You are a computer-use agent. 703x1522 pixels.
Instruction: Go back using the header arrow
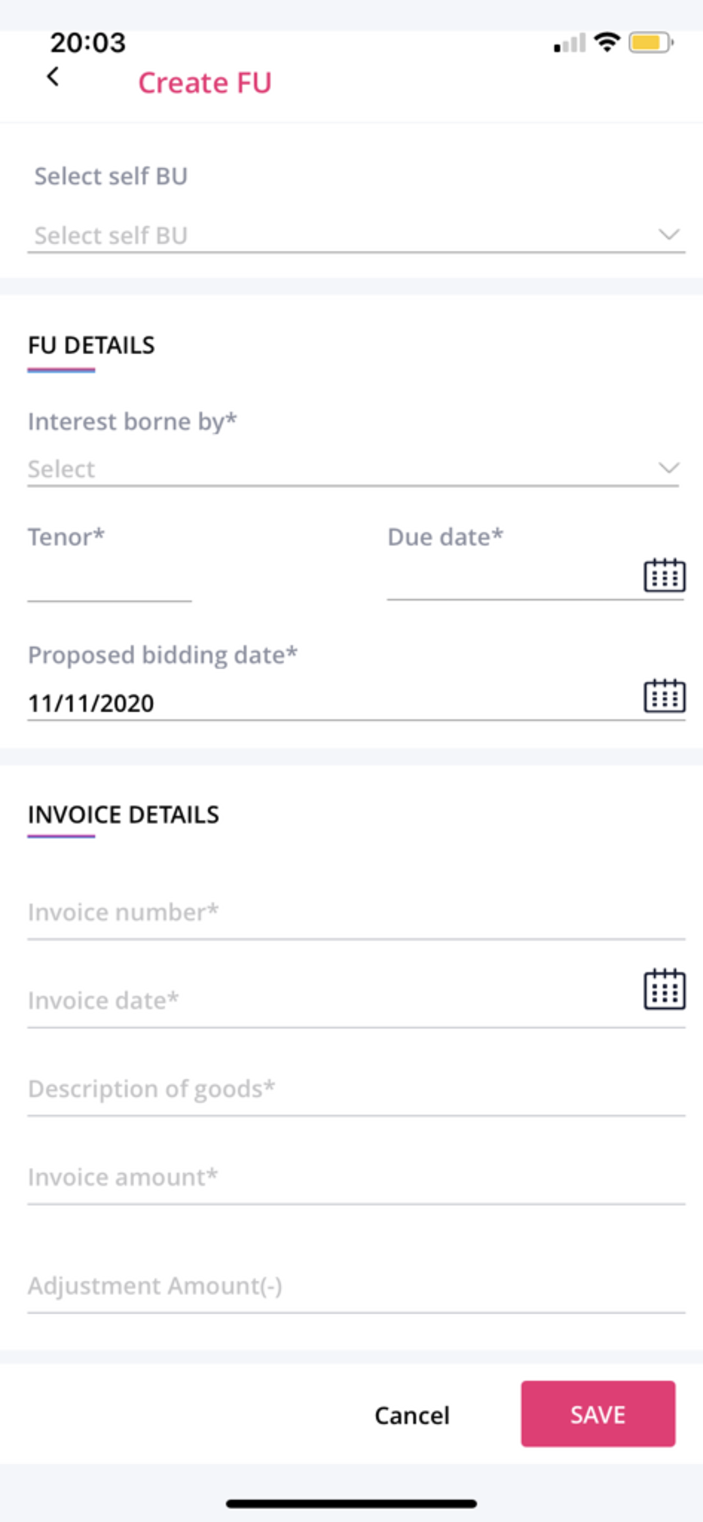point(53,76)
